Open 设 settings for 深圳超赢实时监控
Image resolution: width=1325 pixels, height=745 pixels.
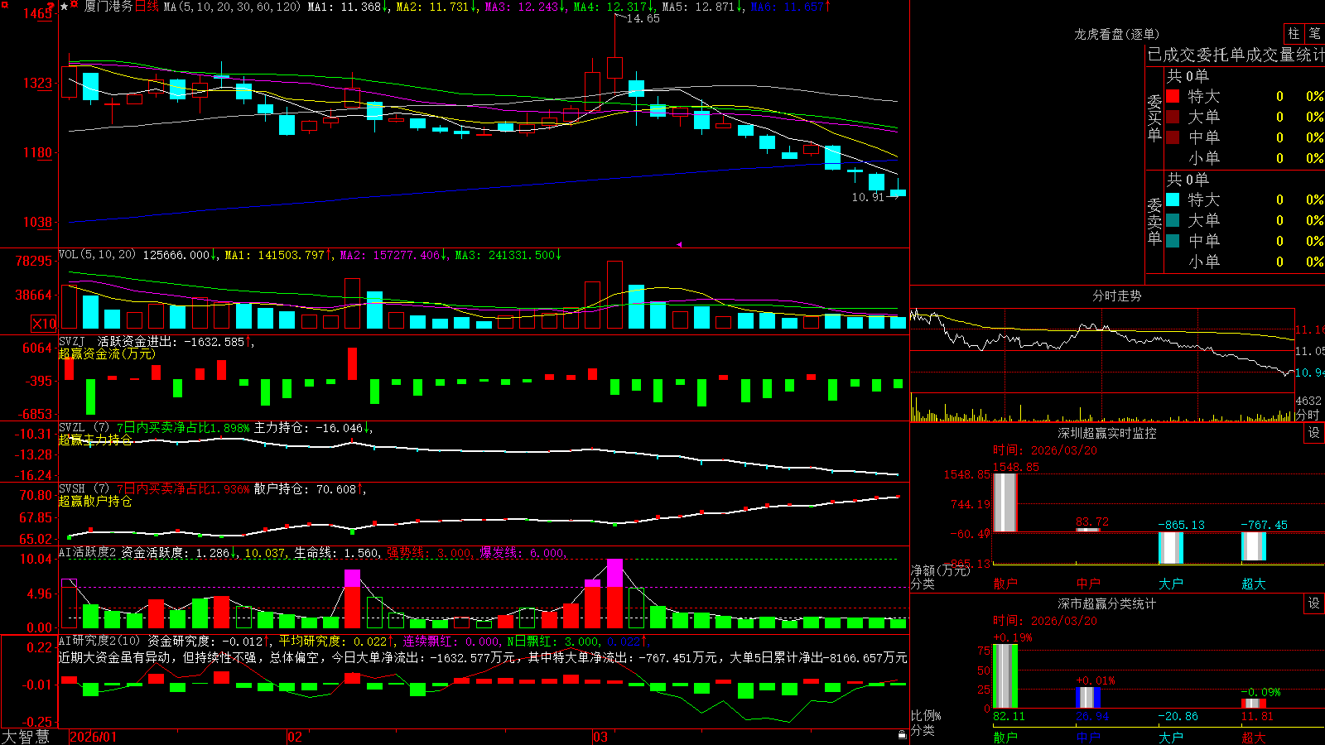point(1314,433)
